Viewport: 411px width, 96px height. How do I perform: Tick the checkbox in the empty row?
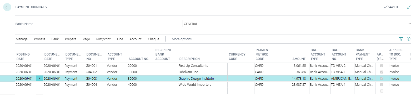click(x=382, y=91)
